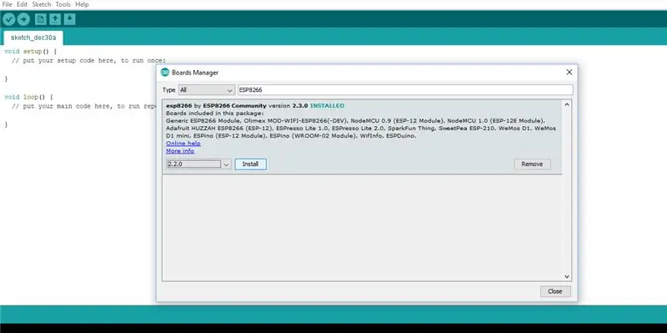Click the ESP8266 search field
This screenshot has height=333, width=667.
(x=405, y=90)
